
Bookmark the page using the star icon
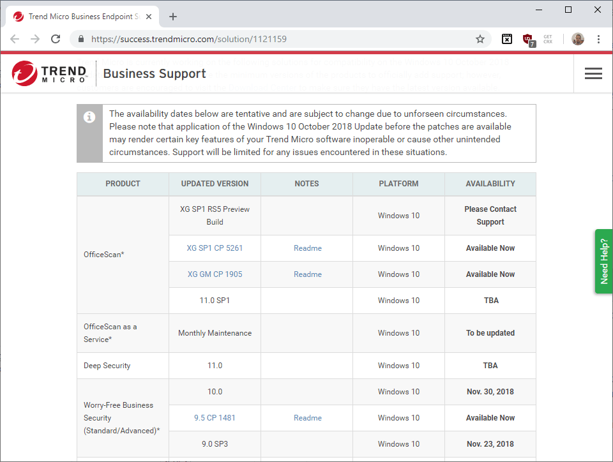480,39
